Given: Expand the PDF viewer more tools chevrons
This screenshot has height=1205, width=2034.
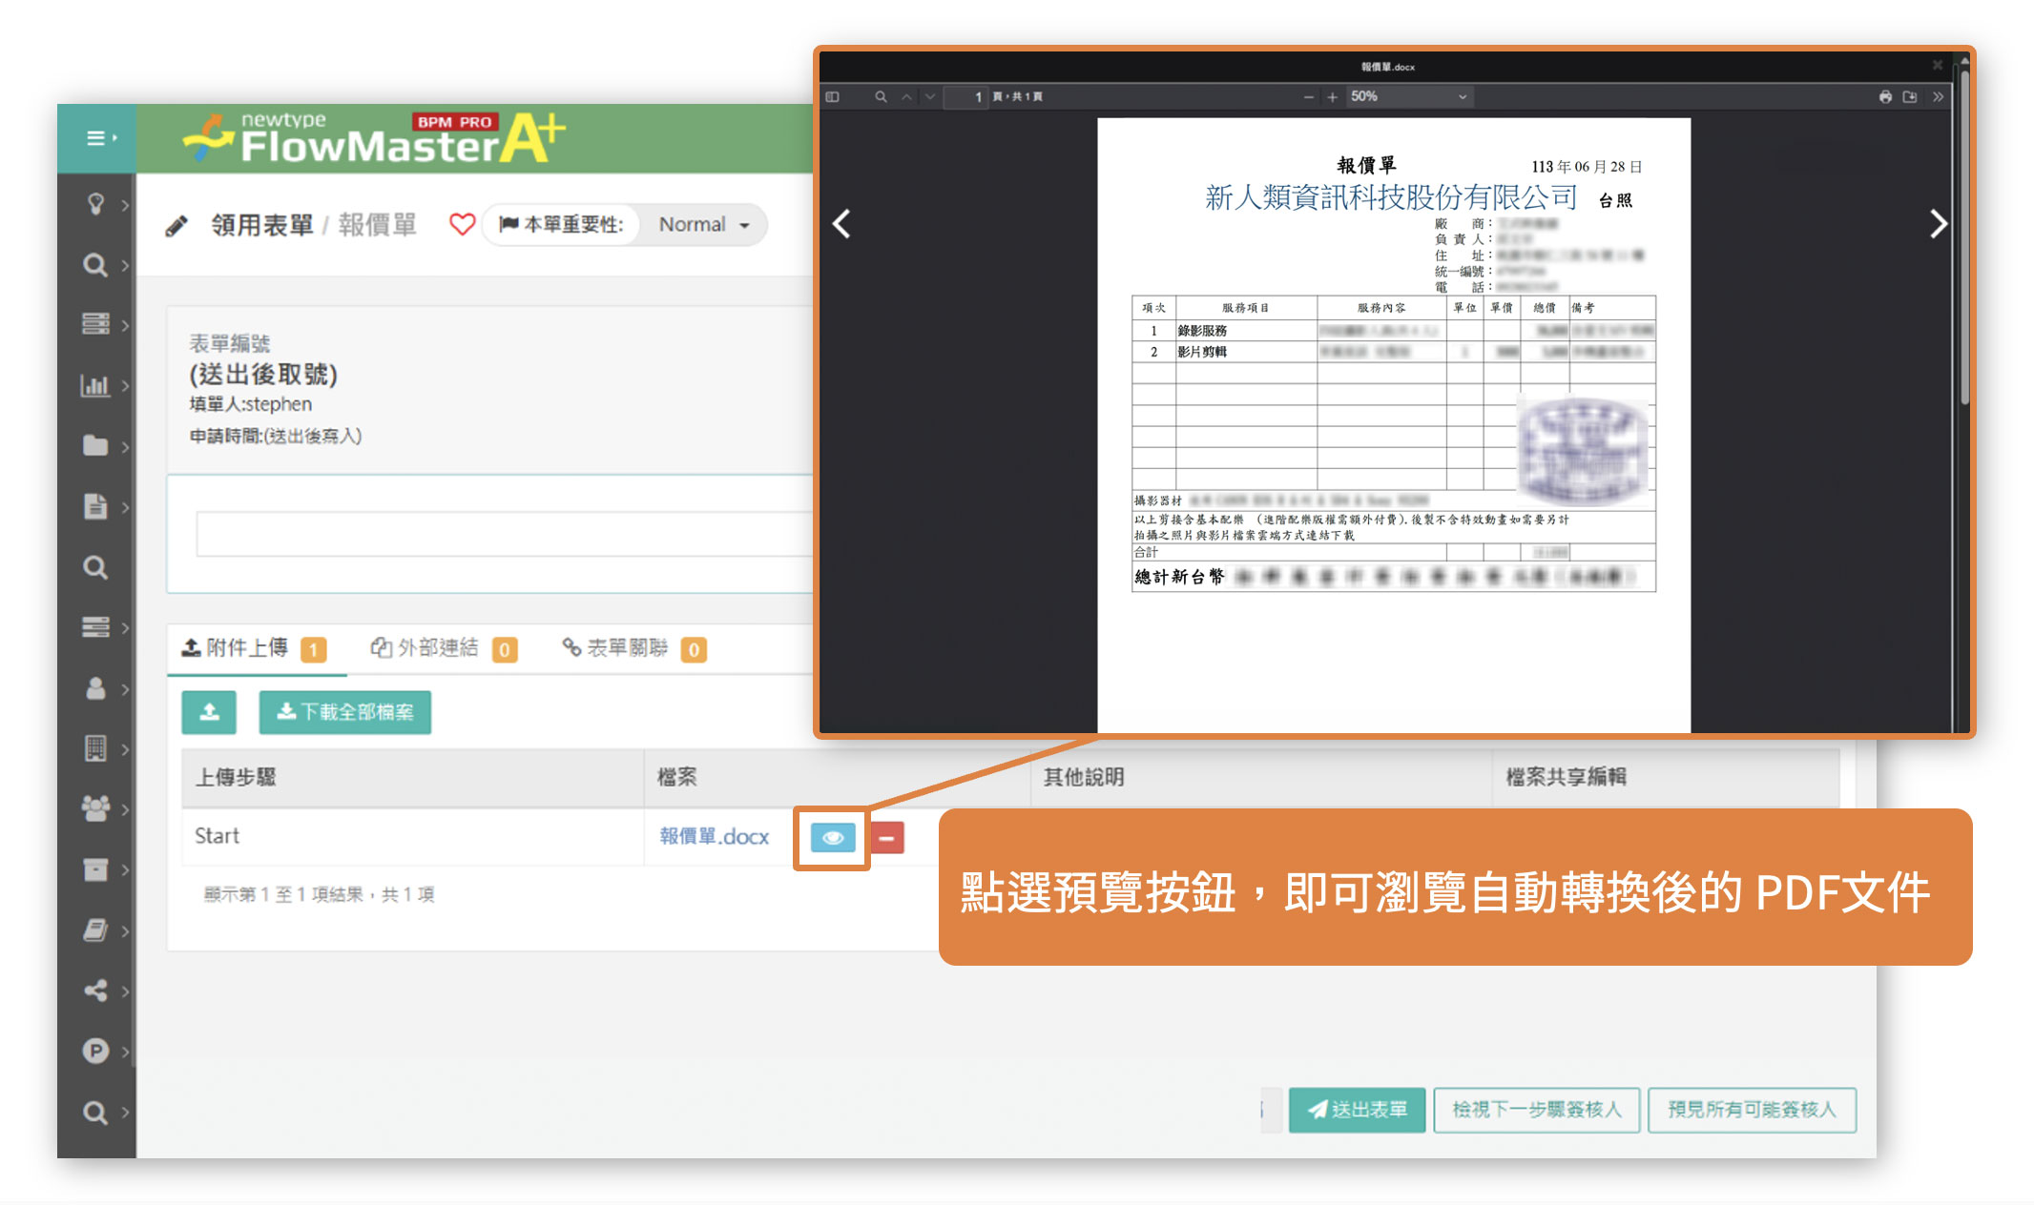Looking at the screenshot, I should (1938, 96).
